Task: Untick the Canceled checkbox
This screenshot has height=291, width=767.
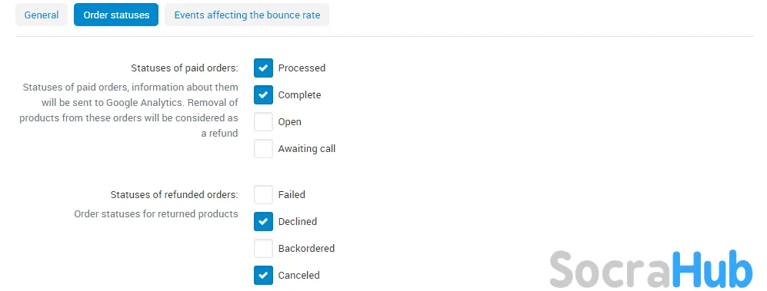Action: pyautogui.click(x=263, y=275)
